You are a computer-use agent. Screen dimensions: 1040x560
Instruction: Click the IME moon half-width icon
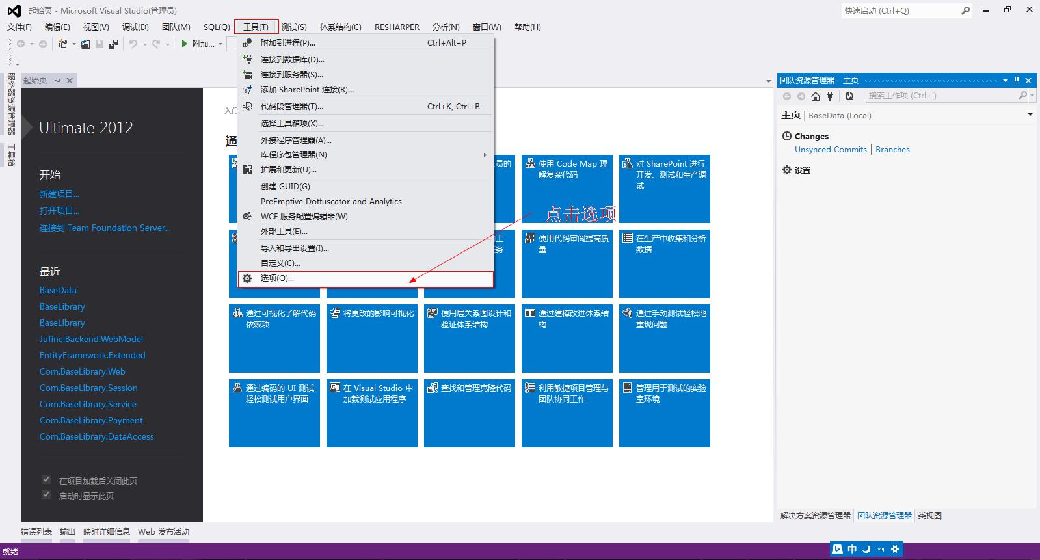866,550
